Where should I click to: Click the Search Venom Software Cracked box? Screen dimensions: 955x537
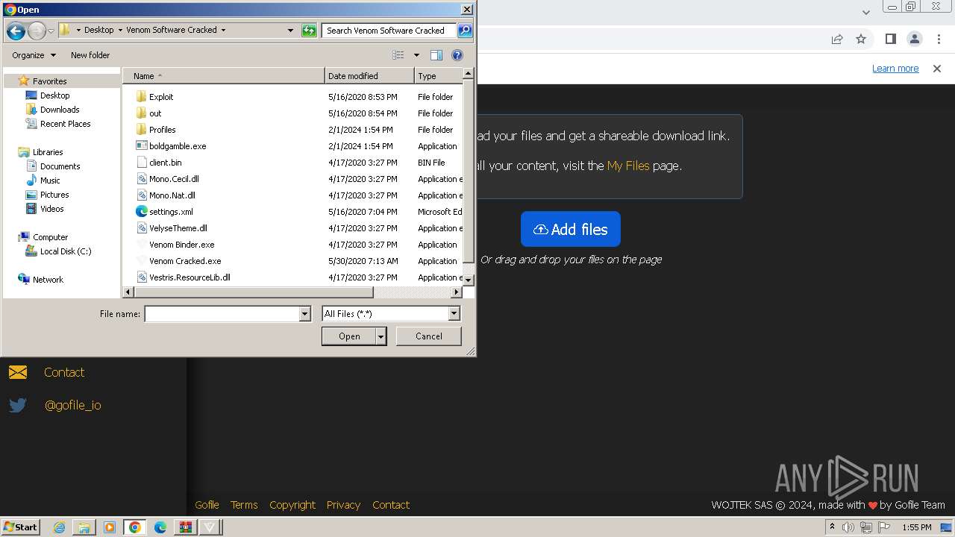[x=389, y=31]
